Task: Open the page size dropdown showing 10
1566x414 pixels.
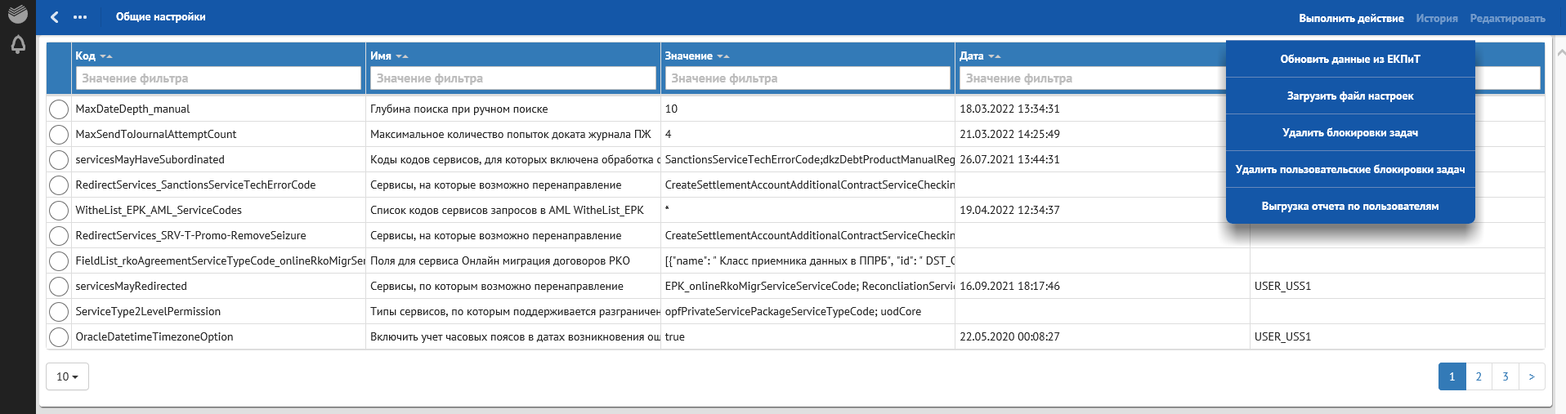Action: (67, 376)
